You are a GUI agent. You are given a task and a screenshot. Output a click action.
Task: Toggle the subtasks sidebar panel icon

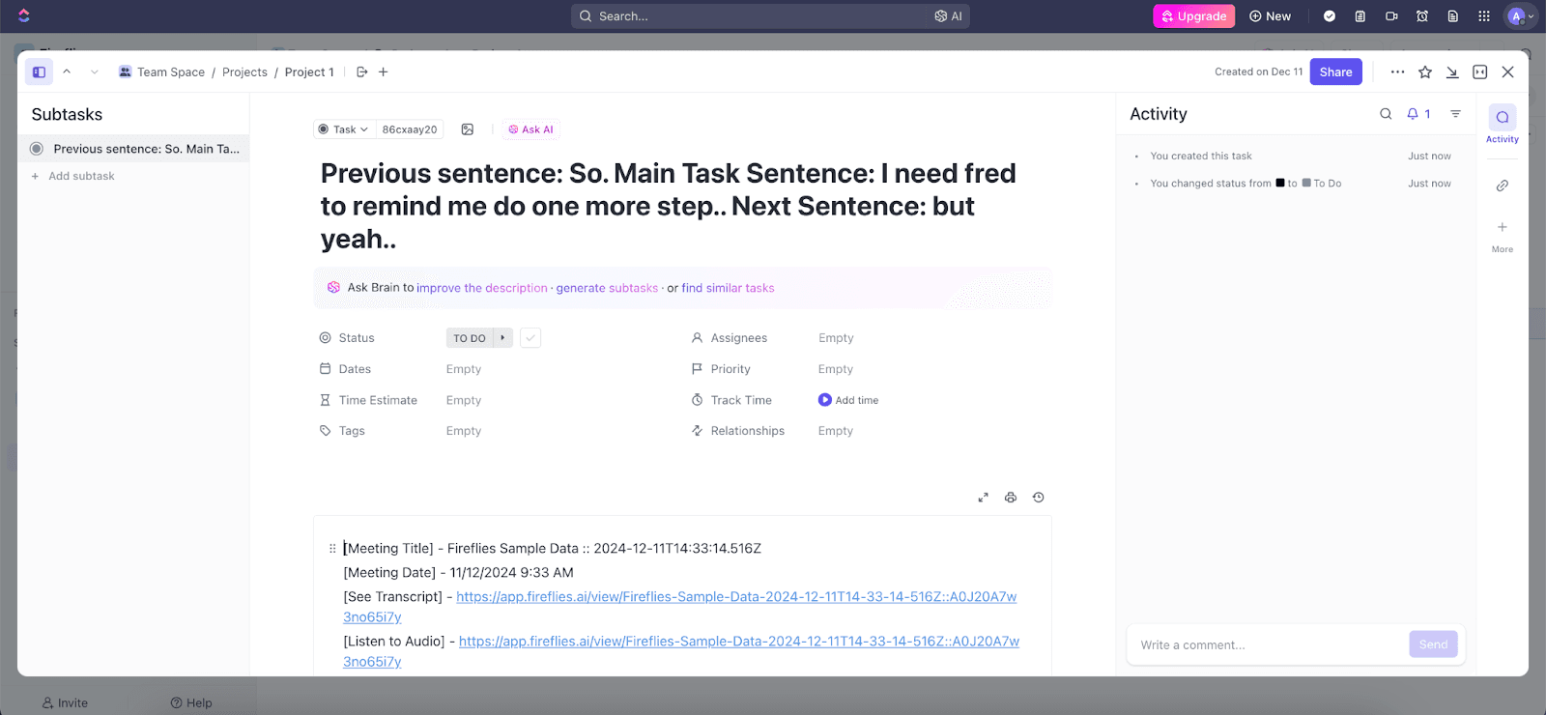(x=39, y=72)
